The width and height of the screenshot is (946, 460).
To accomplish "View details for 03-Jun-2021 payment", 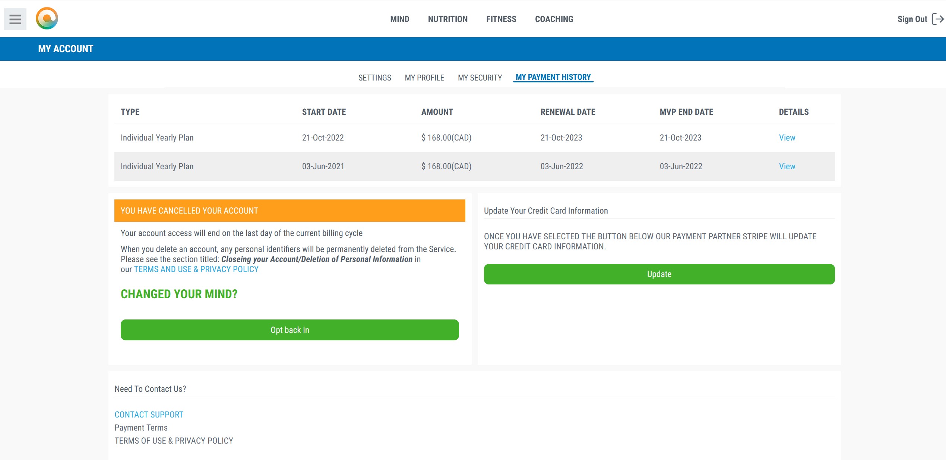I will tap(787, 166).
